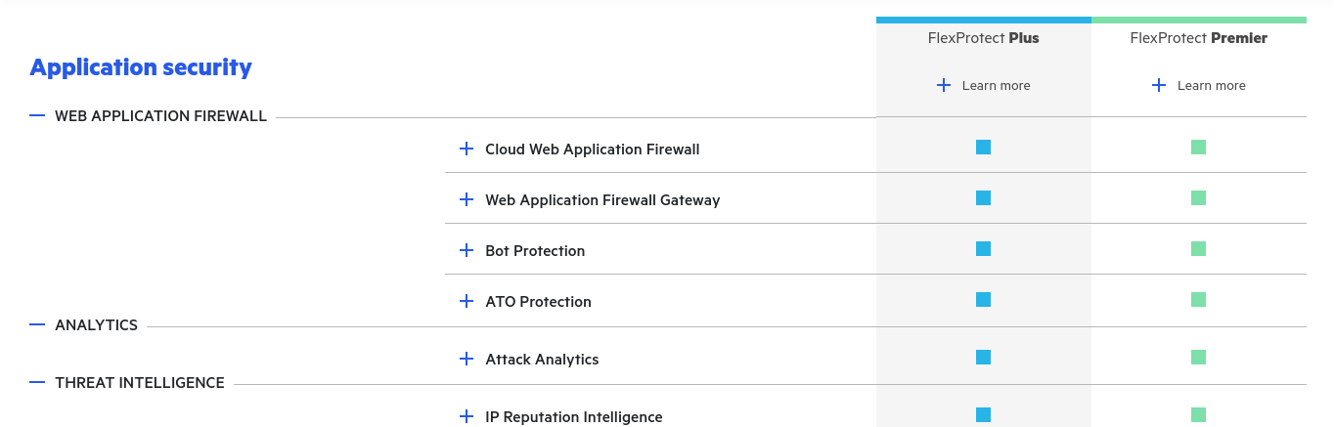1334x427 pixels.
Task: Open Attack Analytics details with plus icon
Action: [467, 359]
